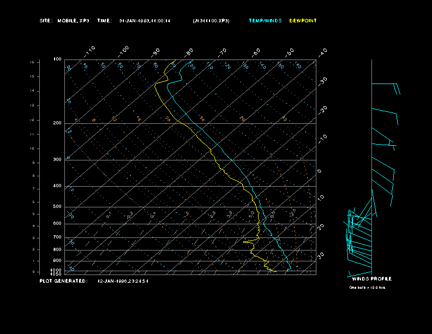
Task: Select the SITE: header label
Action: point(46,21)
